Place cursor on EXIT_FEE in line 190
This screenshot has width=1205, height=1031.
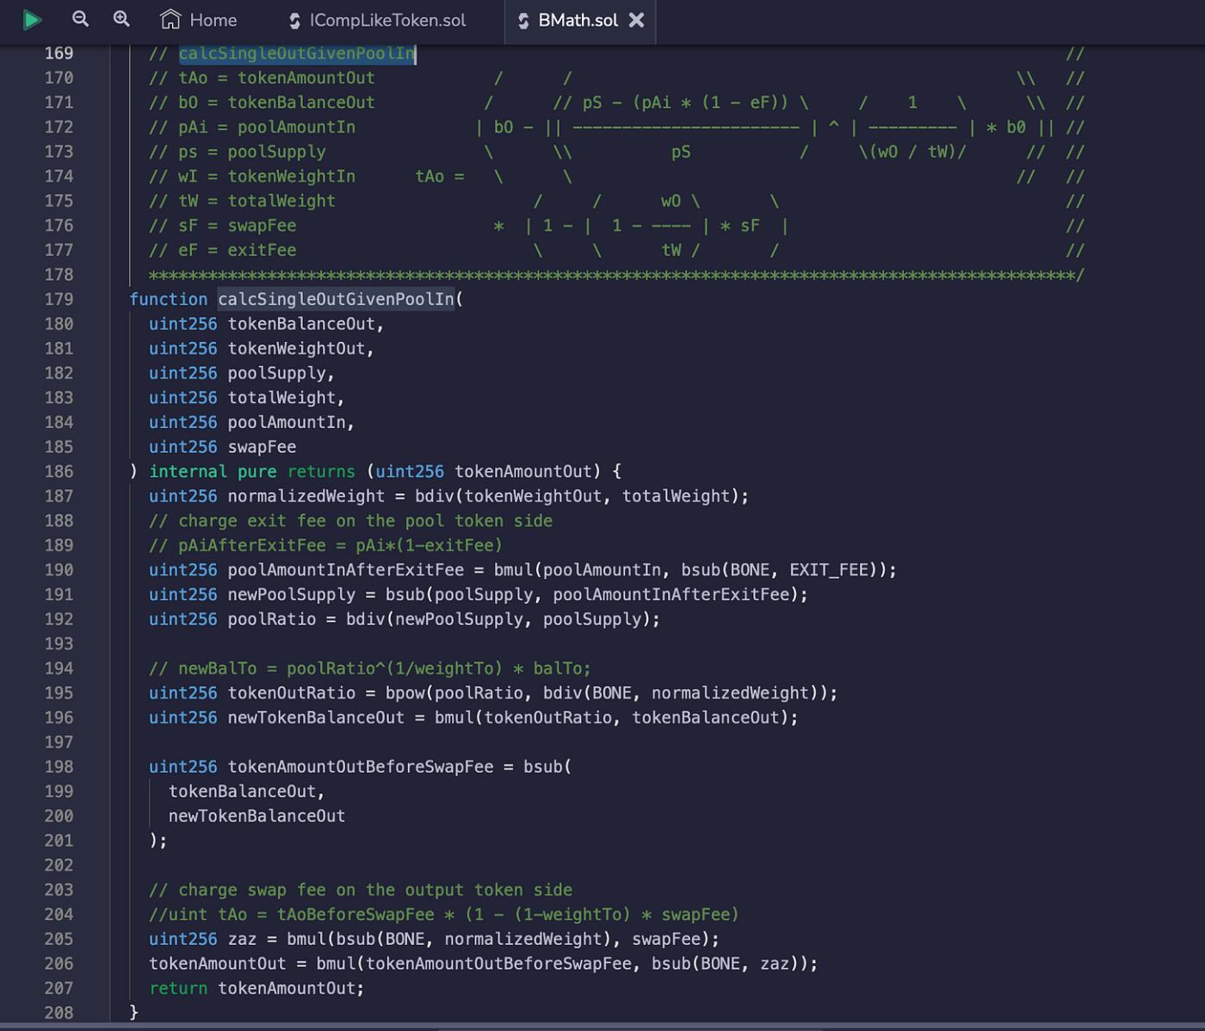click(828, 570)
